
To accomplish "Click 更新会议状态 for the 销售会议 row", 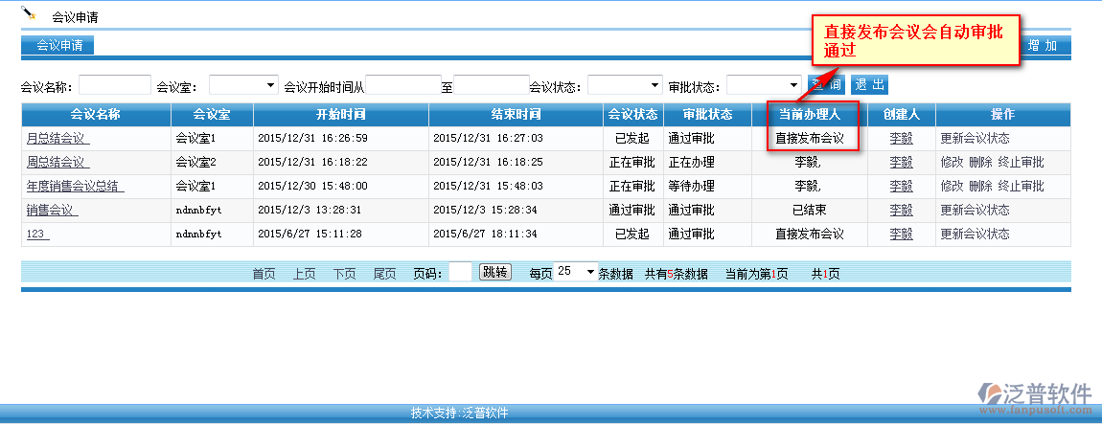I will coord(975,211).
